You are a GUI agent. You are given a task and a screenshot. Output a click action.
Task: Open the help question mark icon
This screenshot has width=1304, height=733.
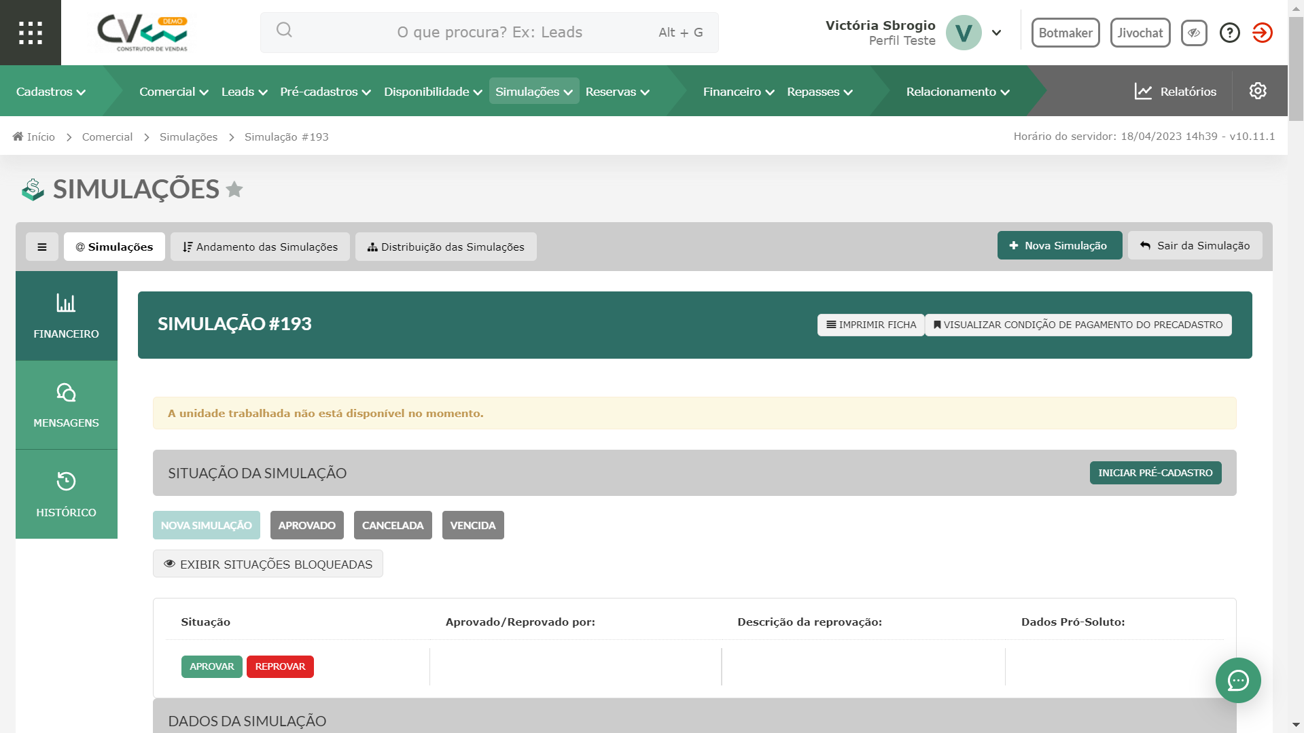[1229, 33]
